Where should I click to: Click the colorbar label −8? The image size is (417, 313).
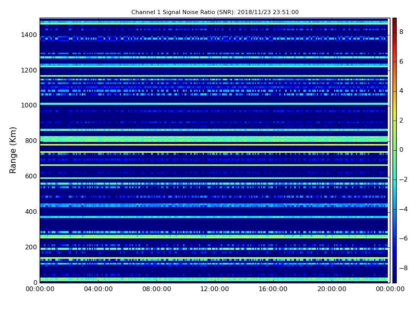click(x=403, y=268)
